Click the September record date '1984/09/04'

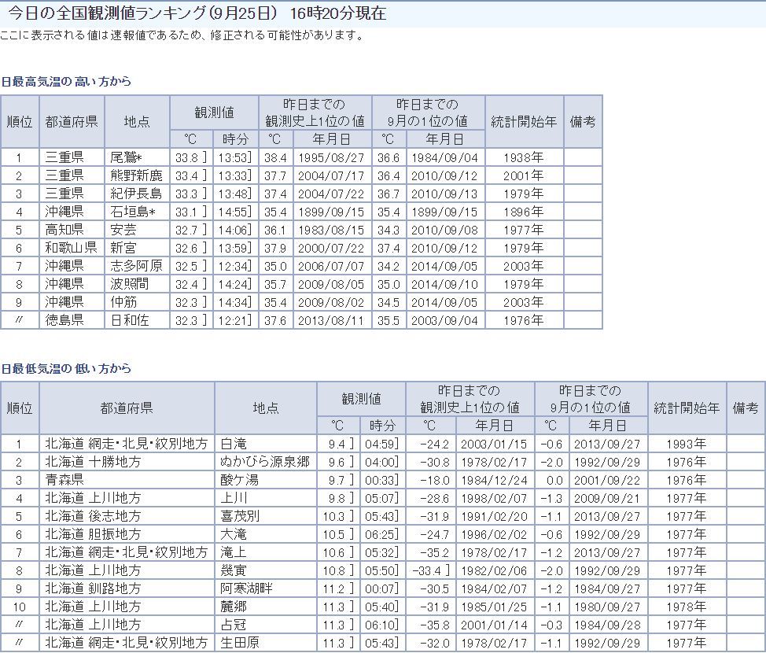coord(446,157)
